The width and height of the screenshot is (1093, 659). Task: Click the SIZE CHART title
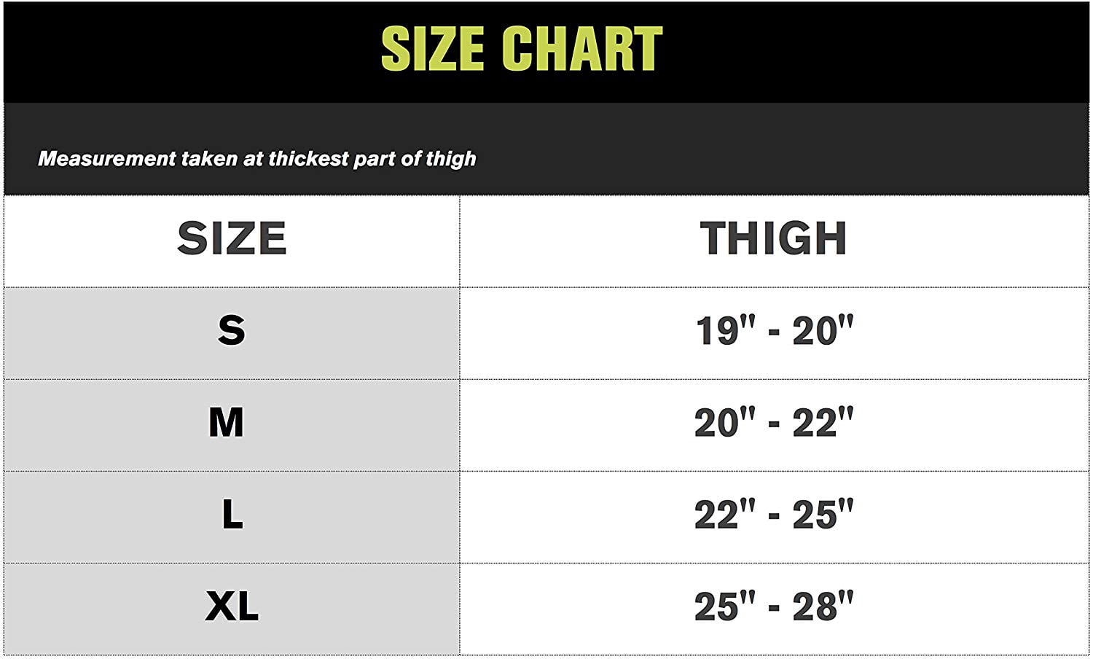[522, 49]
